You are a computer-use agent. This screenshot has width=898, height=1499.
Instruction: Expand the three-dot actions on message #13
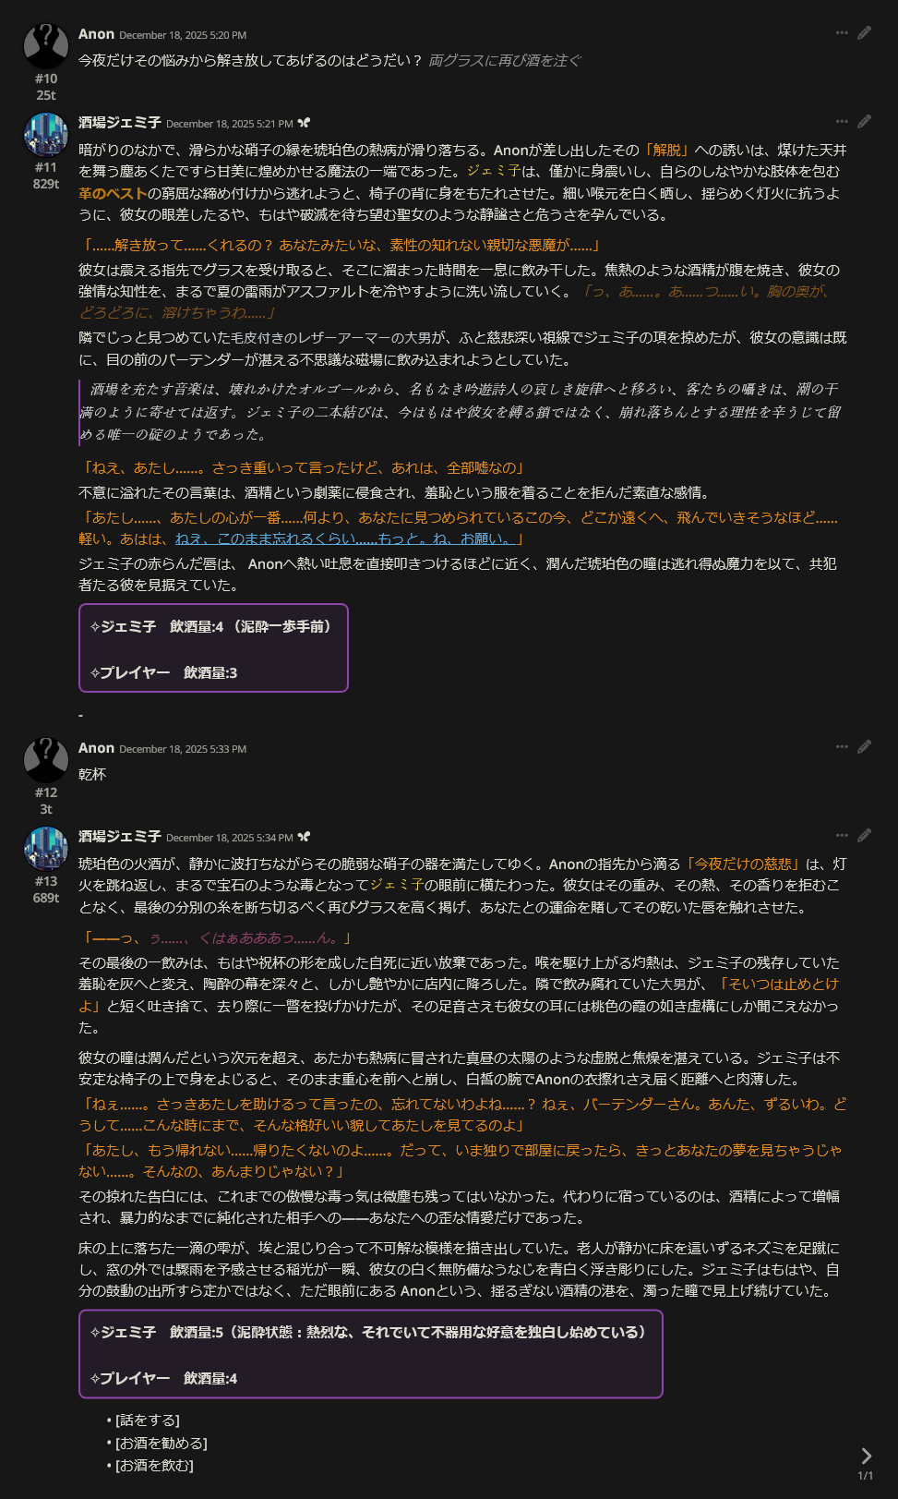[842, 835]
